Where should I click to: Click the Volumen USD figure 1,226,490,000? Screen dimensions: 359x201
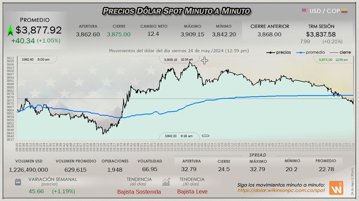28,170
